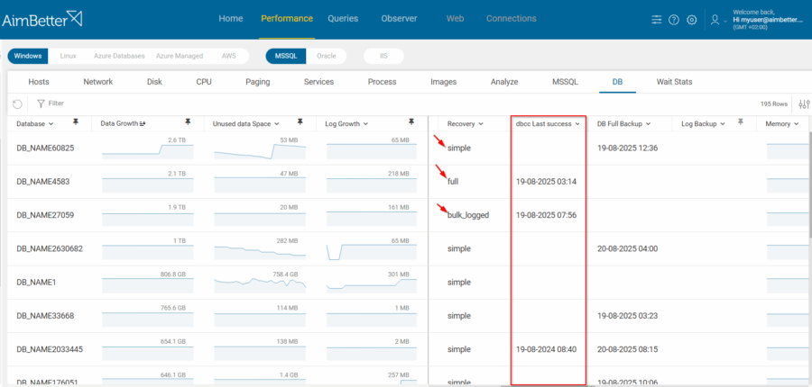Open column settings icon next to 195 Rows
The width and height of the screenshot is (812, 387).
coord(804,104)
